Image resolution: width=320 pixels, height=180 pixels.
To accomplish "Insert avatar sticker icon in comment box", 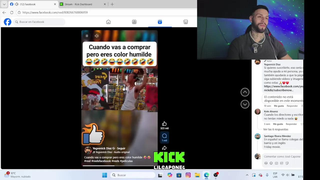I will click(266, 163).
